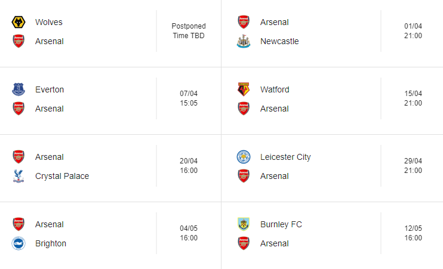
Task: Click Arsenal crest in Newcastle fixture
Action: pos(244,23)
